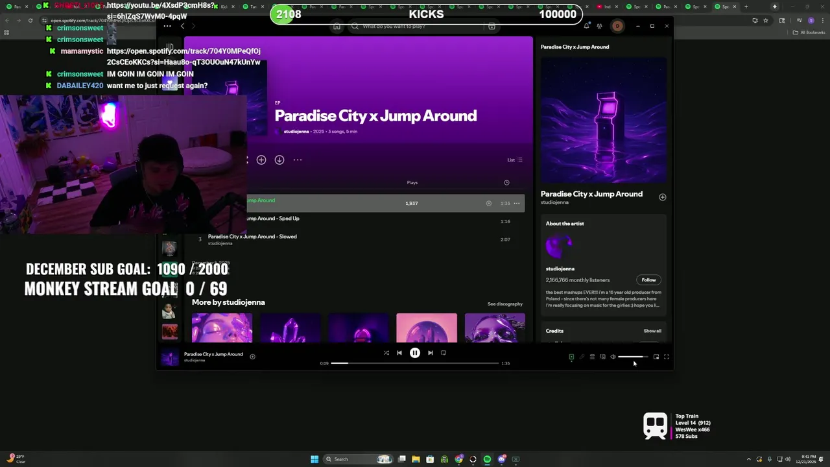Open the Spotify profile avatar menu
The image size is (830, 467).
click(617, 27)
